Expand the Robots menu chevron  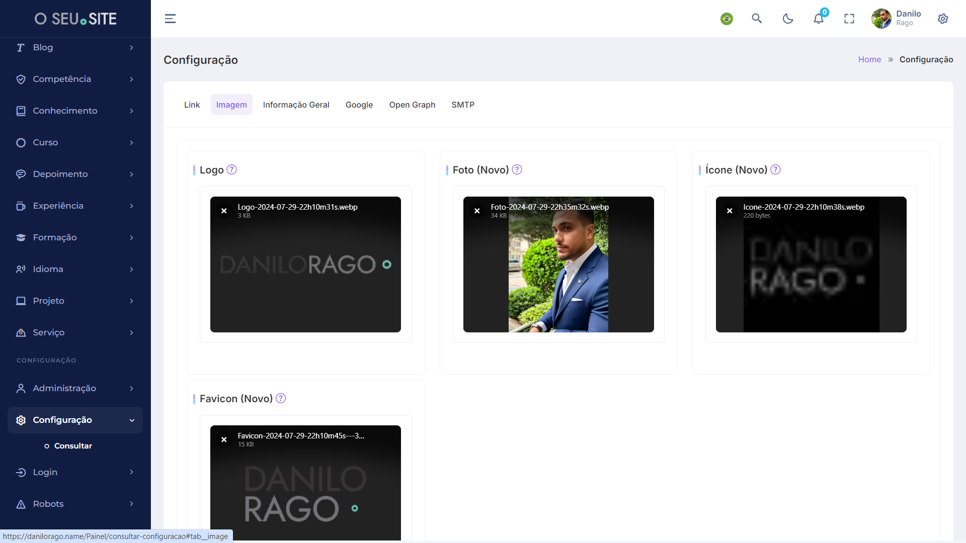[x=131, y=504]
